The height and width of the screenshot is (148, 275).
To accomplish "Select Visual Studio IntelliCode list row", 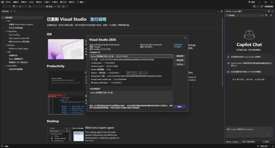I will click(x=131, y=79).
